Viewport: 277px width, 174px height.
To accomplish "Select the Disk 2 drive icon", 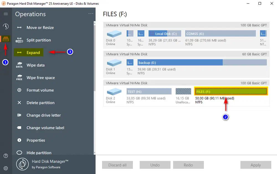I will tap(114, 91).
